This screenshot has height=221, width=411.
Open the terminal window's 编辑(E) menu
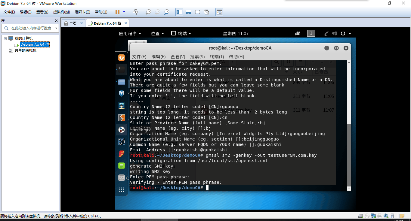click(159, 57)
